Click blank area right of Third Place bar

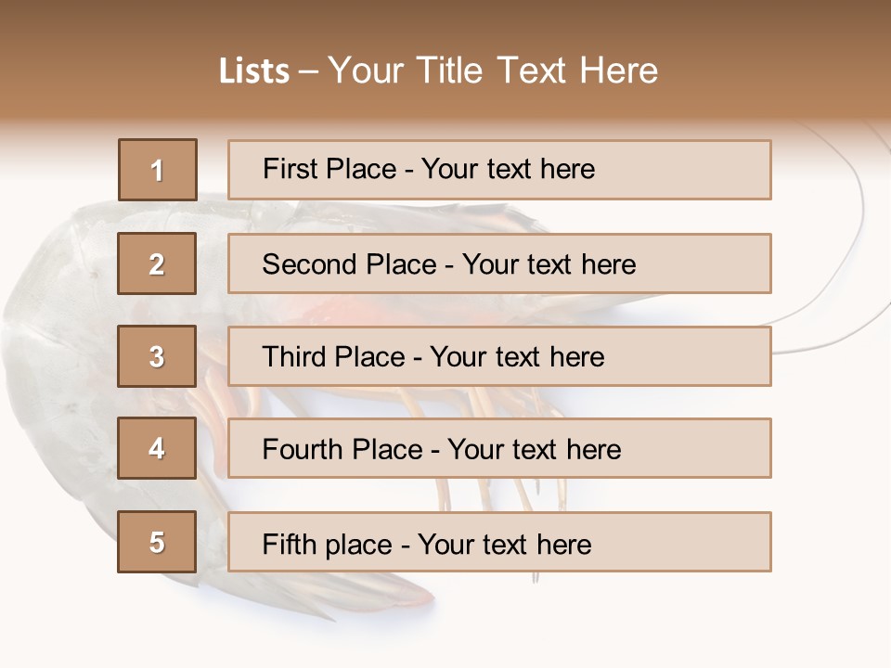click(x=831, y=390)
